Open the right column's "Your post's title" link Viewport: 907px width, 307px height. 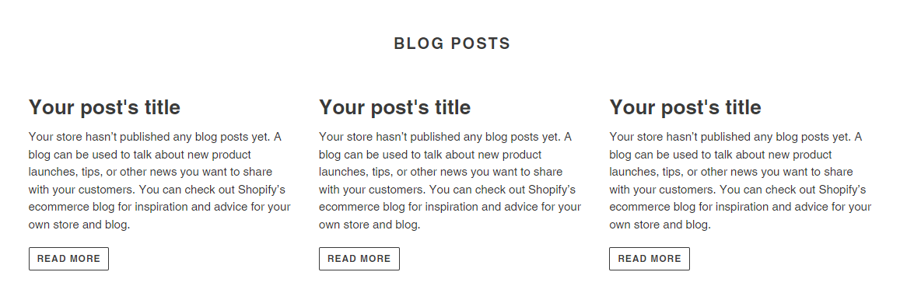pos(685,107)
